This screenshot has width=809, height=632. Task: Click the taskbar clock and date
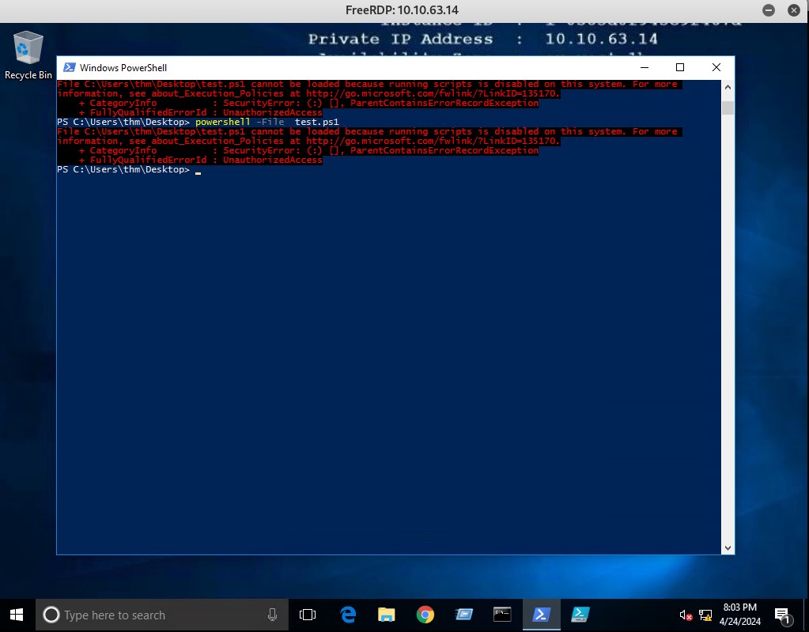pyautogui.click(x=740, y=615)
